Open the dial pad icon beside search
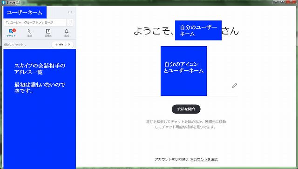Viewport: 298px width, 169px height. tap(70, 22)
